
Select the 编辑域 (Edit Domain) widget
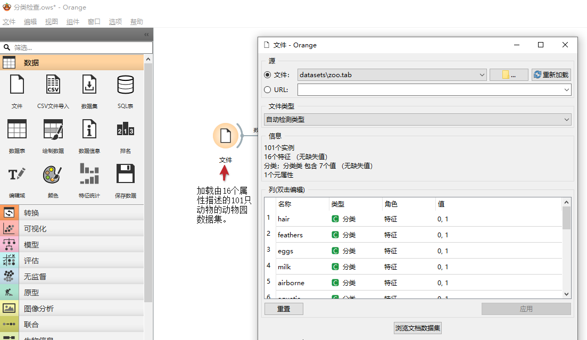pyautogui.click(x=17, y=174)
